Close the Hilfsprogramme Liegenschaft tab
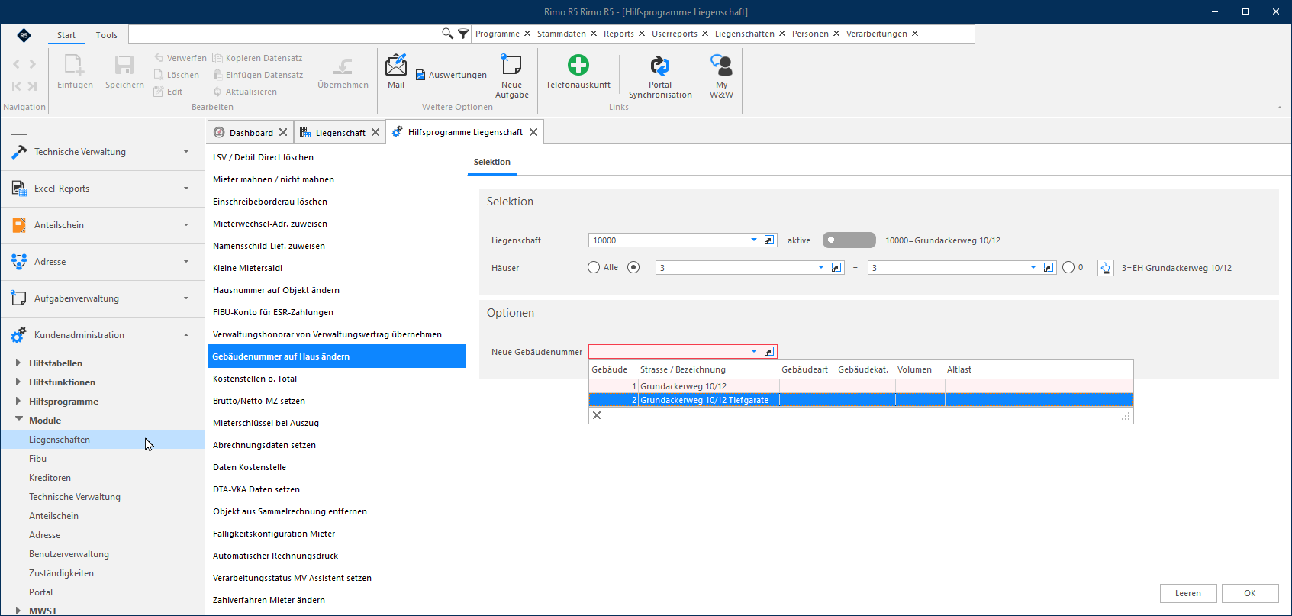The width and height of the screenshot is (1292, 616). coord(533,132)
